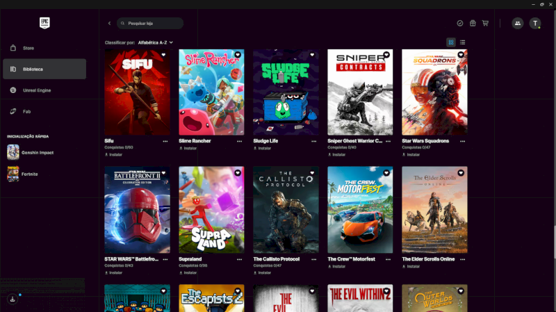Image resolution: width=556 pixels, height=312 pixels.
Task: Focus the Pesquisar loja search field
Action: (150, 24)
